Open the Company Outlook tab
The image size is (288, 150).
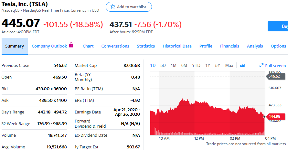tap(49, 46)
